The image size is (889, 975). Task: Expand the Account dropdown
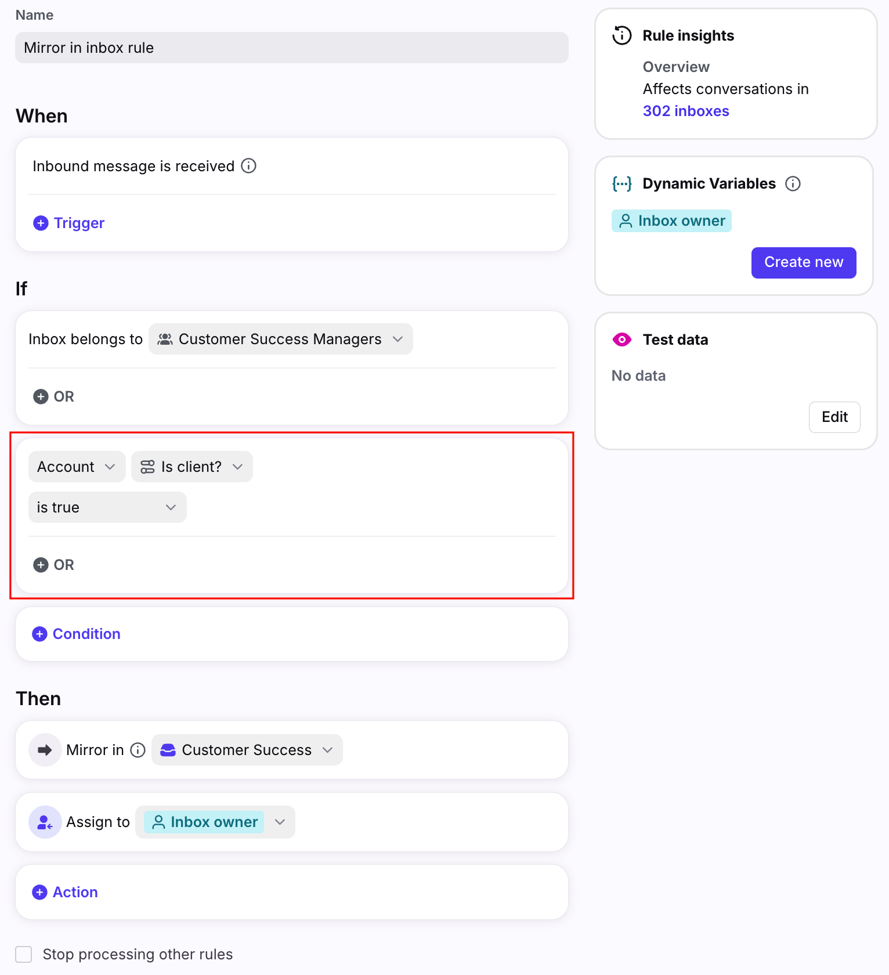point(77,467)
